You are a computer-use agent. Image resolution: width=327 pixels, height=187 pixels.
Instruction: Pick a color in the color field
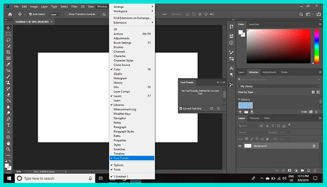(279, 46)
